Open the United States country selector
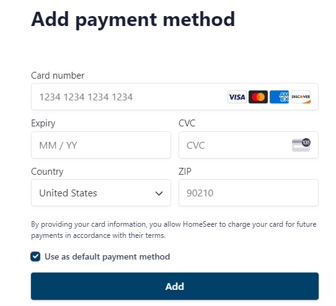Image resolution: width=336 pixels, height=306 pixels. (x=101, y=193)
